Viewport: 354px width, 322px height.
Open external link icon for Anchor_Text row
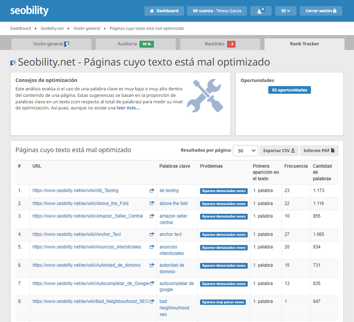click(152, 234)
